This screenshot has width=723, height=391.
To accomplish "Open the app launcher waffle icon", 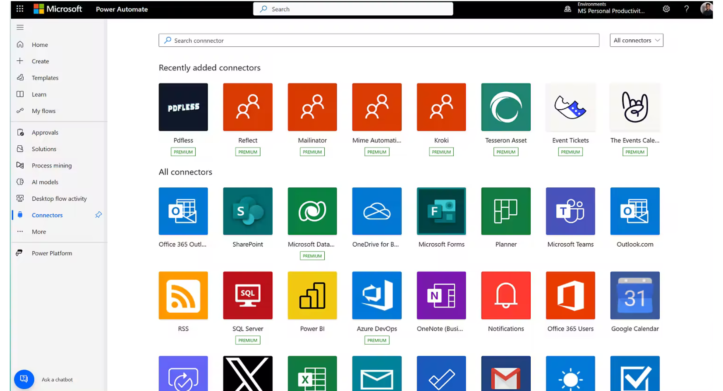I will coord(20,9).
